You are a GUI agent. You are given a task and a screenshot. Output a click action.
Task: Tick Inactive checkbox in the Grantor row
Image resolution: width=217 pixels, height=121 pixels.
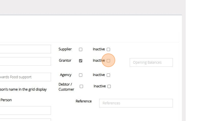click(x=108, y=61)
